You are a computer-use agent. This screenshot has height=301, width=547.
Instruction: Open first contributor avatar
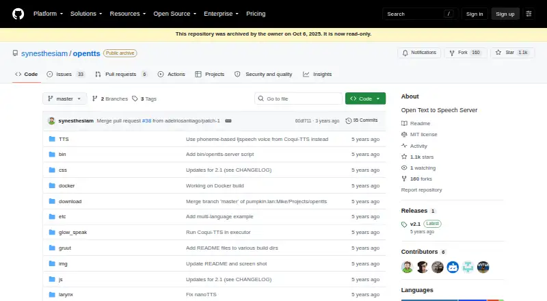click(x=407, y=267)
